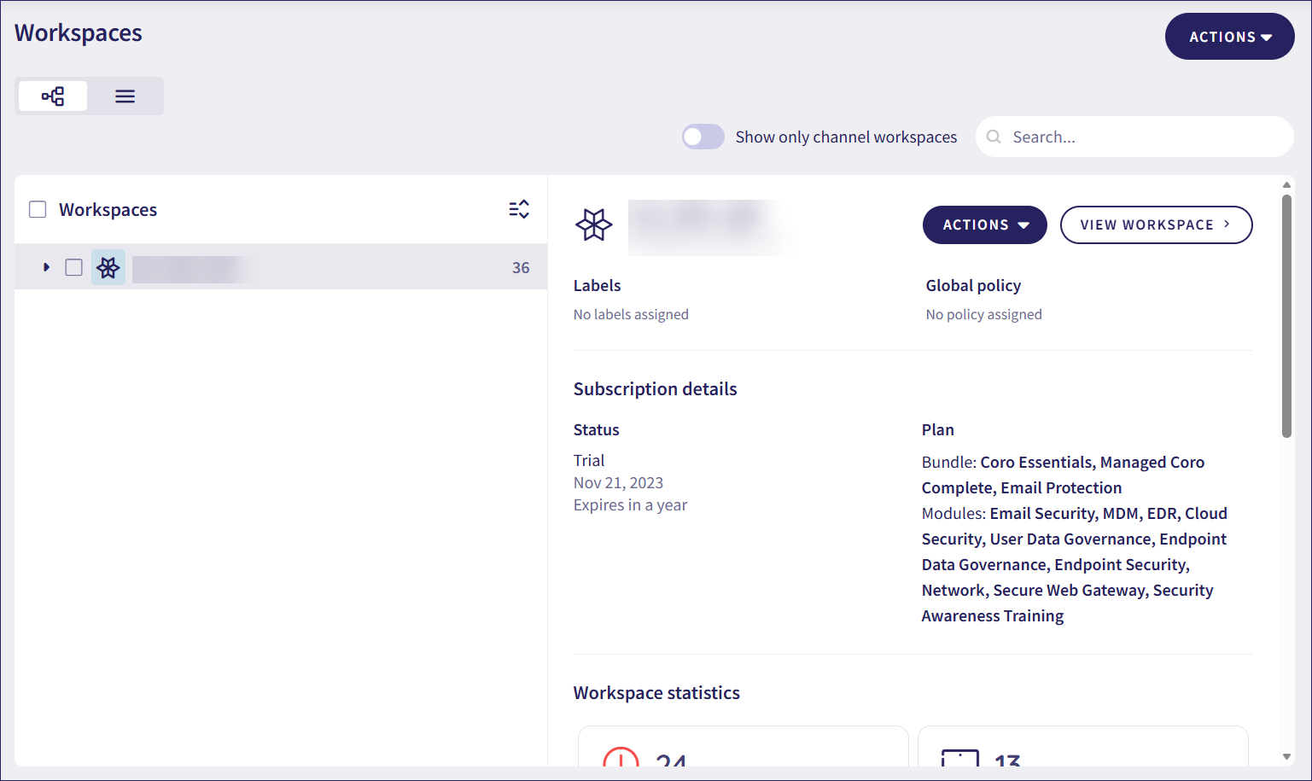
Task: Click the View Workspace button
Action: 1156,224
